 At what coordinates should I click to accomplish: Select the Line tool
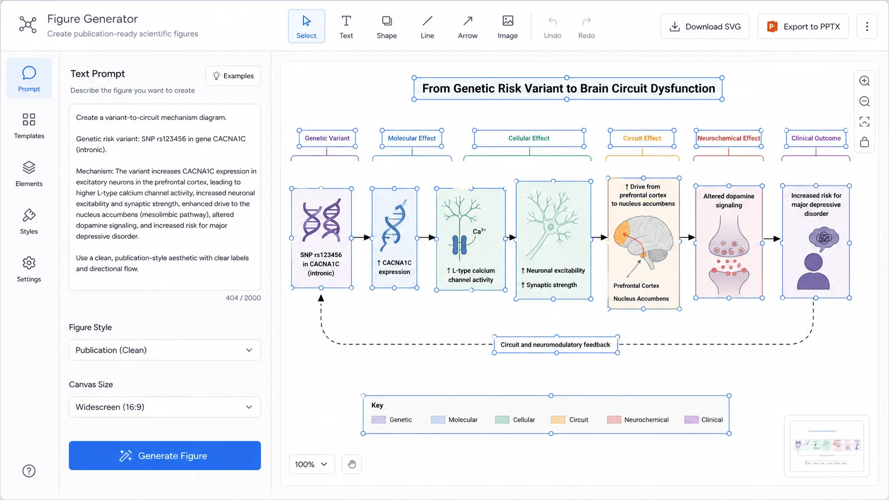[x=427, y=26]
